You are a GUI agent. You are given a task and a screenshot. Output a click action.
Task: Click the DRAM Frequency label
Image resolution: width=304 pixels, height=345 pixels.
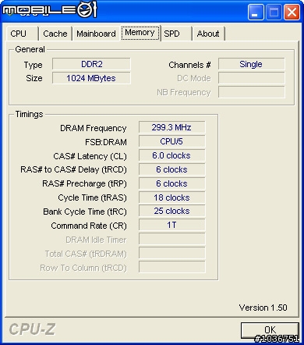(93, 128)
